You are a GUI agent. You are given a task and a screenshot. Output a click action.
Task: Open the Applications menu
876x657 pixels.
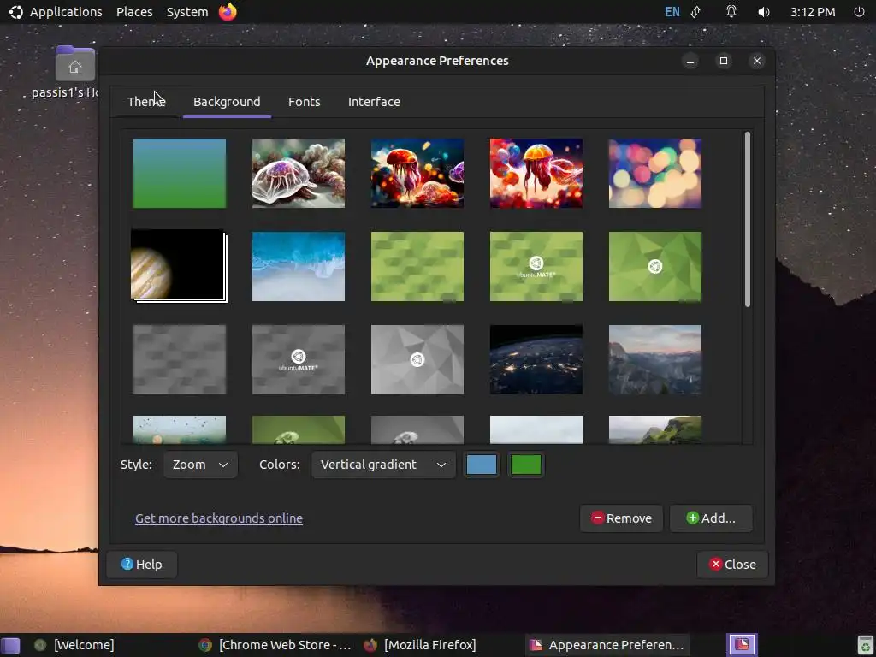pos(66,12)
